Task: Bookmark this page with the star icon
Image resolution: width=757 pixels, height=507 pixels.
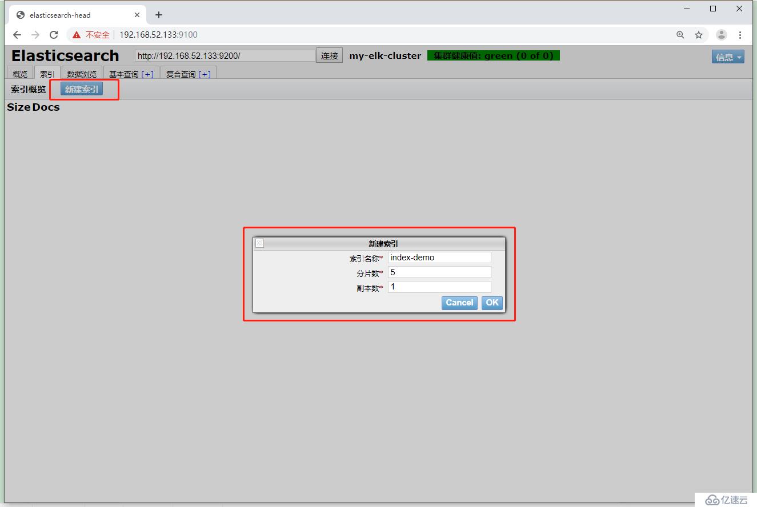Action: click(699, 35)
